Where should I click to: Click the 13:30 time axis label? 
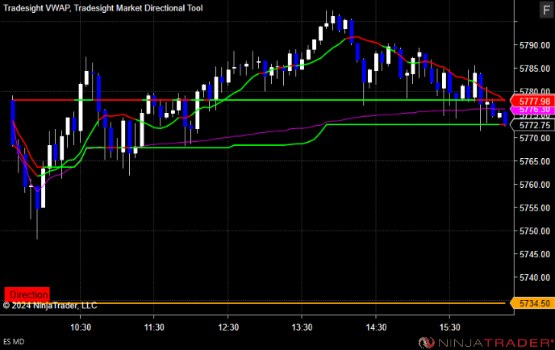[x=302, y=327]
